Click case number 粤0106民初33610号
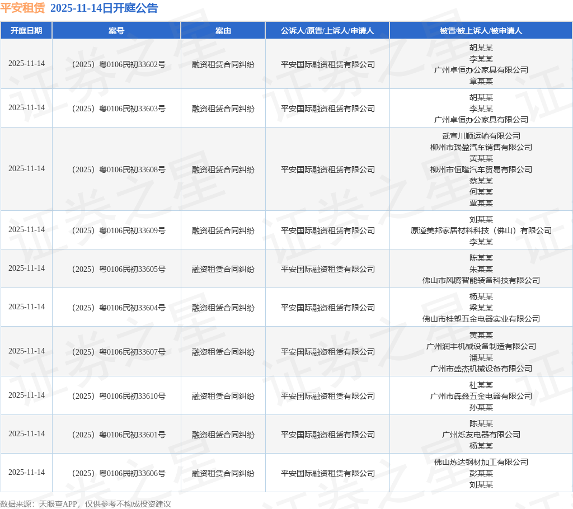 pyautogui.click(x=119, y=397)
